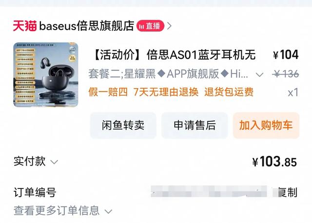
Task: Open the 直播 live badge
Action: 150,26
